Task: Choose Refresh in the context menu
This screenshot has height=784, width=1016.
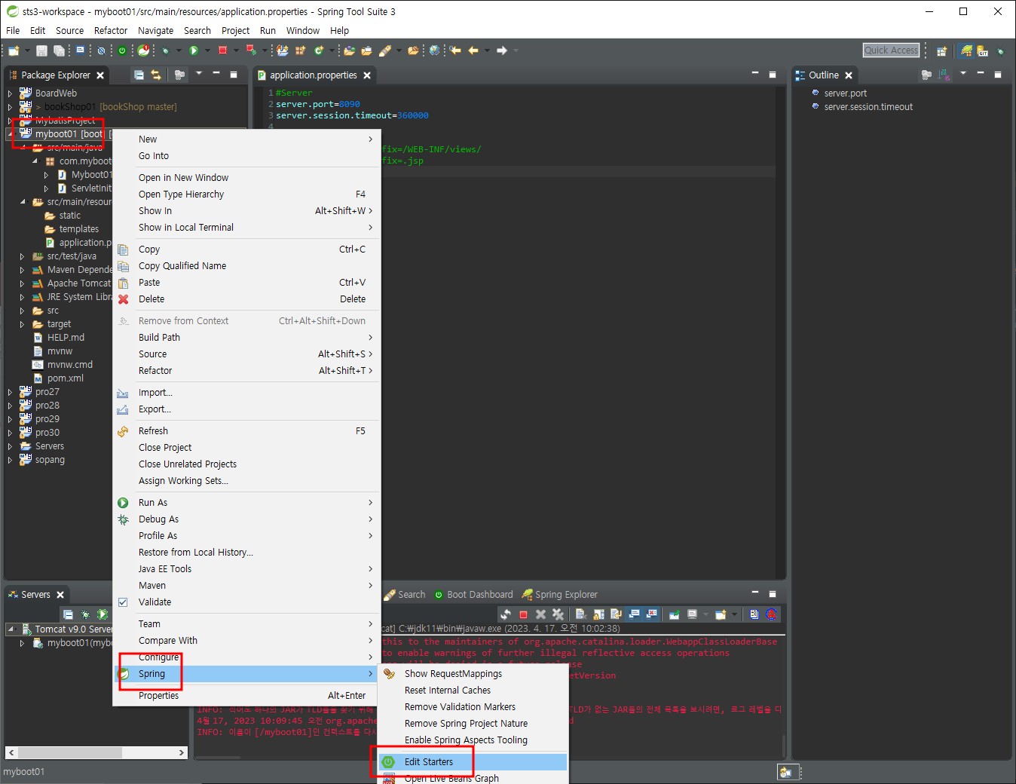Action: [x=246, y=431]
